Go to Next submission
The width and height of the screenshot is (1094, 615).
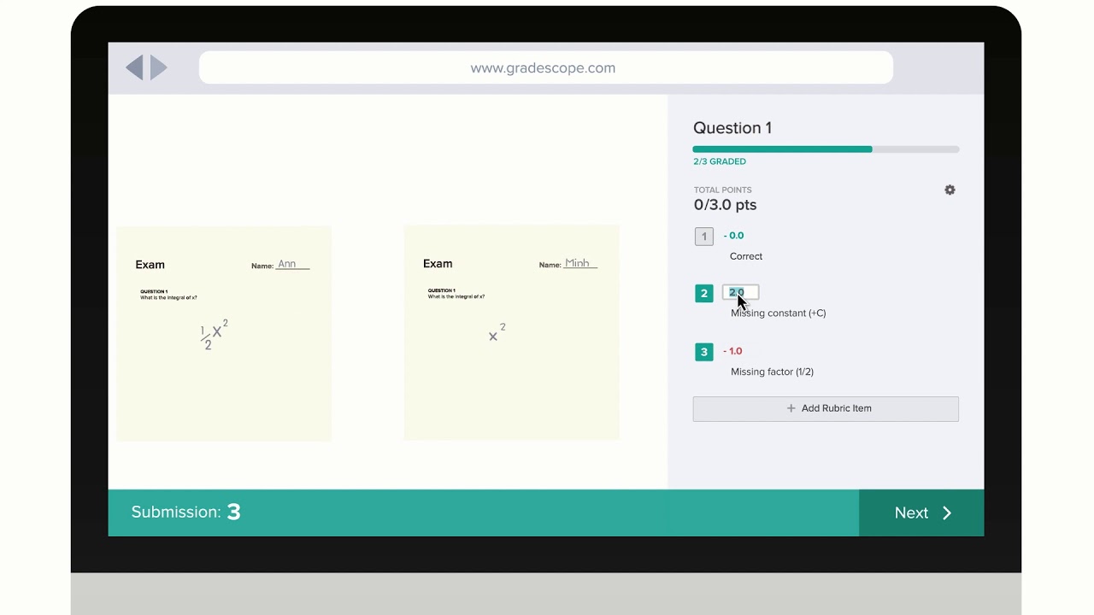tap(921, 512)
